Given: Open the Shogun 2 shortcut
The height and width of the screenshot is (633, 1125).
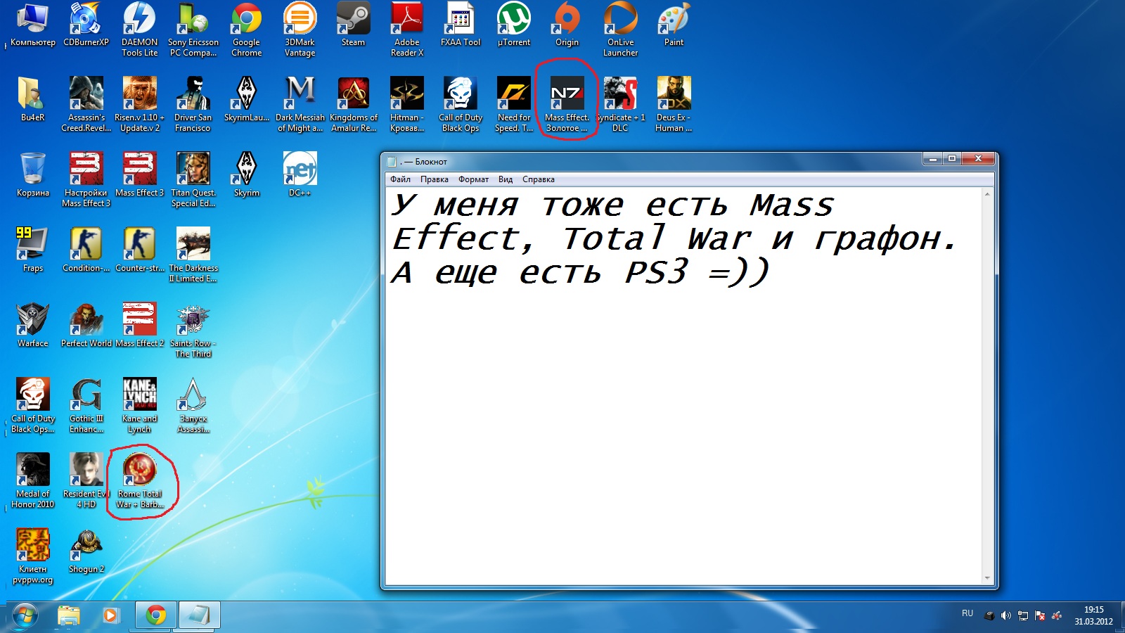Looking at the screenshot, I should click(x=86, y=551).
